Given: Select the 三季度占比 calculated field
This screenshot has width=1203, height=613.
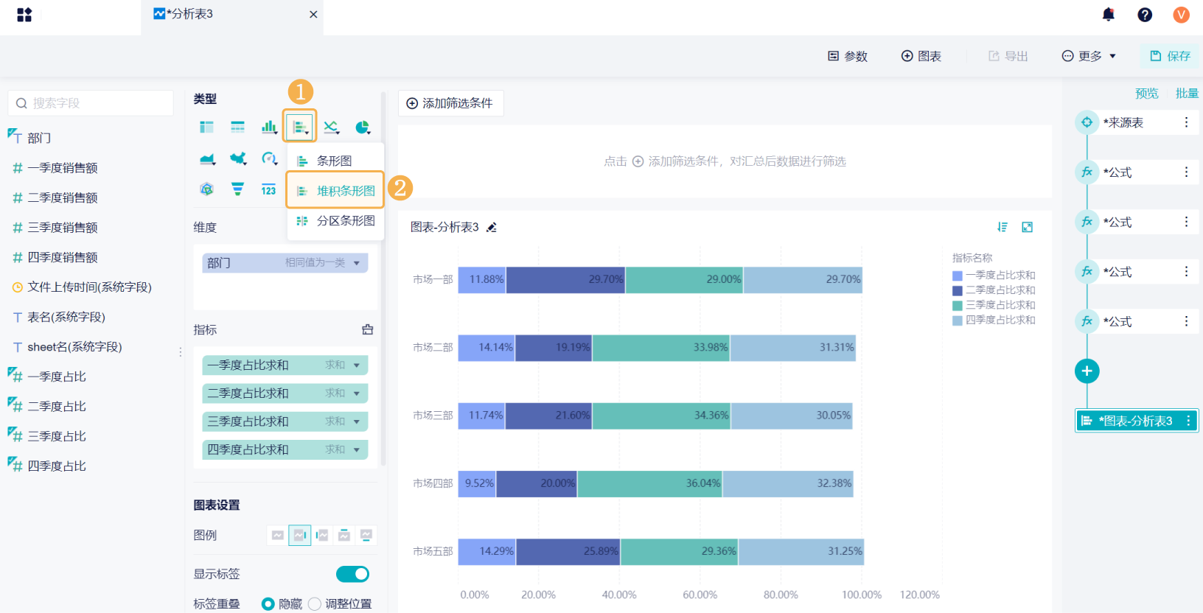Looking at the screenshot, I should [x=57, y=436].
